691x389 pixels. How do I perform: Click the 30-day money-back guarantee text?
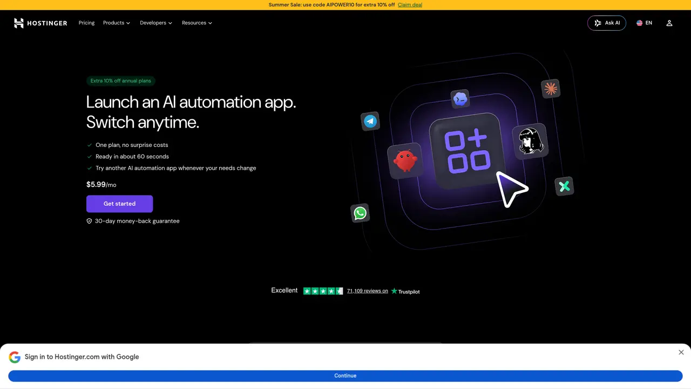click(x=137, y=221)
